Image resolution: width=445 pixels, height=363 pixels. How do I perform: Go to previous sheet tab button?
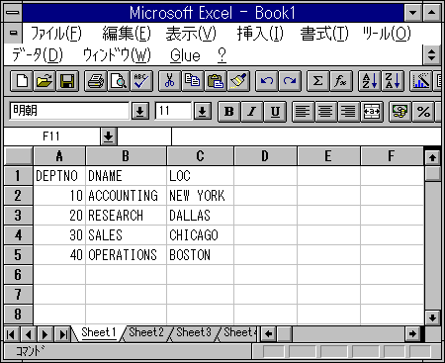29,334
